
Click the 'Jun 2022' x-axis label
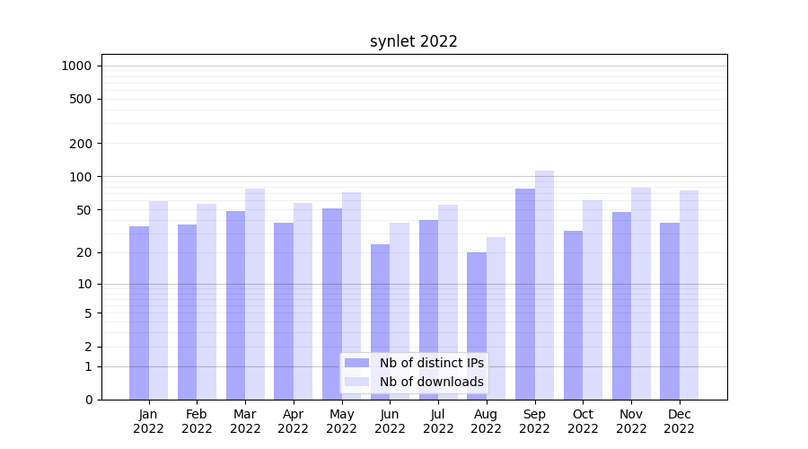390,421
